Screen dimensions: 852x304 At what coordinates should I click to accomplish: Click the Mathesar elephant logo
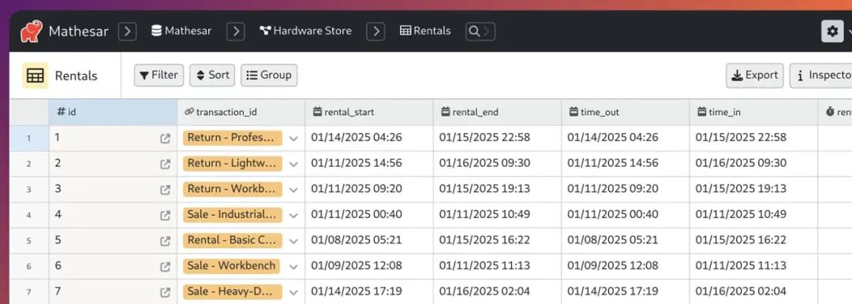click(x=32, y=31)
